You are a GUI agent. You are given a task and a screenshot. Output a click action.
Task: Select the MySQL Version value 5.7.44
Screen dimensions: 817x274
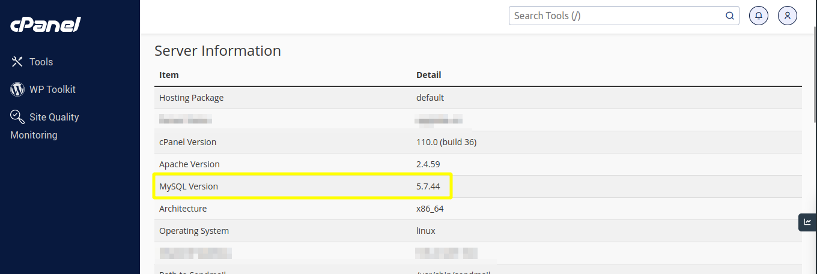(x=428, y=186)
